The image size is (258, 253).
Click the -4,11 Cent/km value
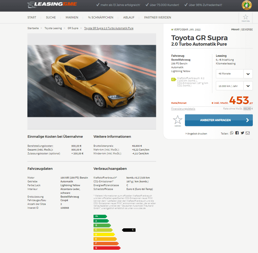(x=140, y=154)
